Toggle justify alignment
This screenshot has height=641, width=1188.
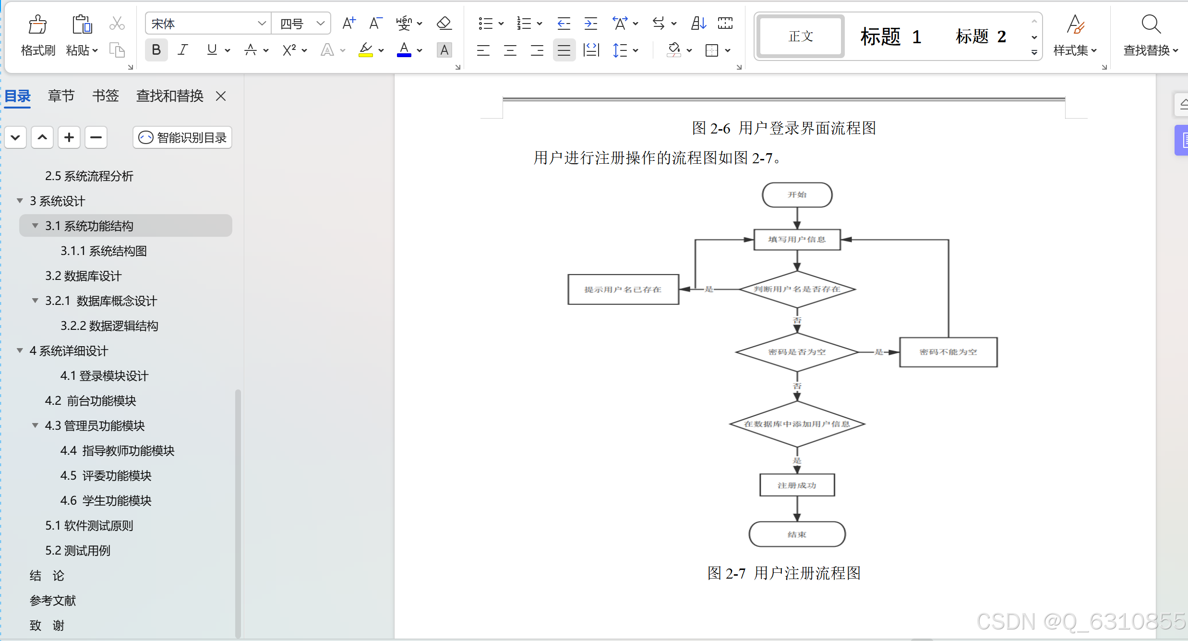click(564, 50)
